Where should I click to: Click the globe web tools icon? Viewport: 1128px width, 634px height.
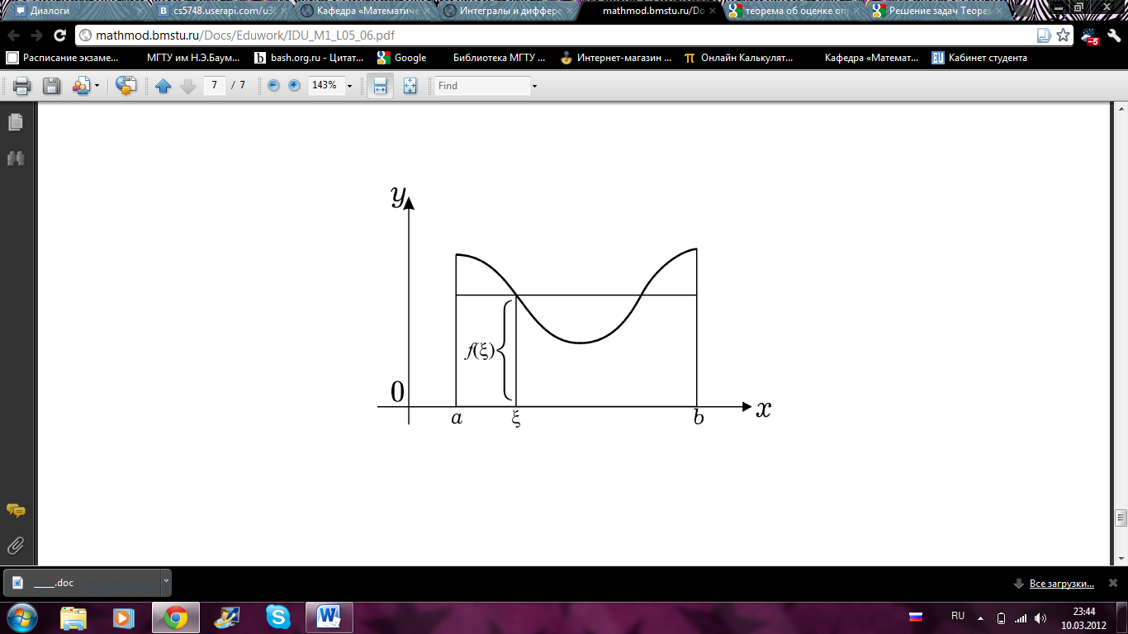coord(126,86)
